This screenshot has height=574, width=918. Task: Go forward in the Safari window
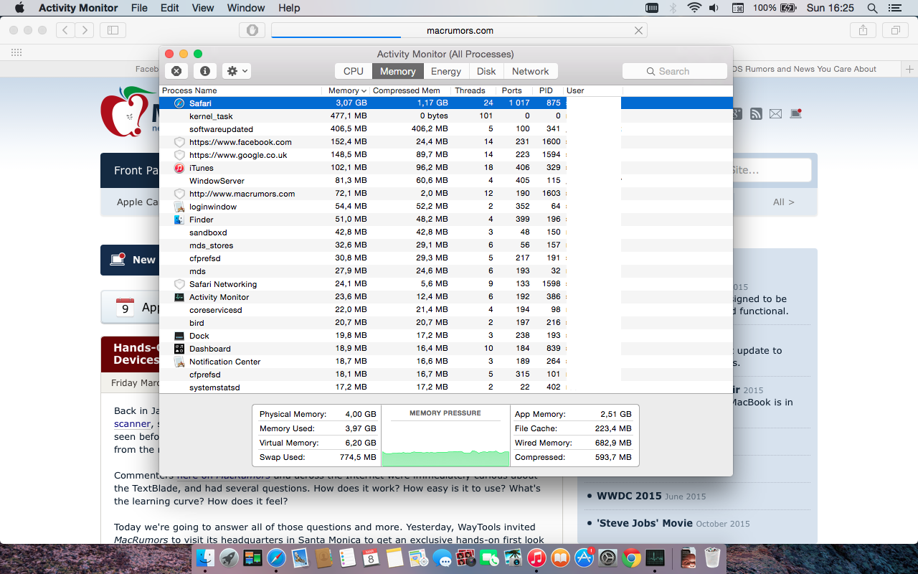click(85, 30)
